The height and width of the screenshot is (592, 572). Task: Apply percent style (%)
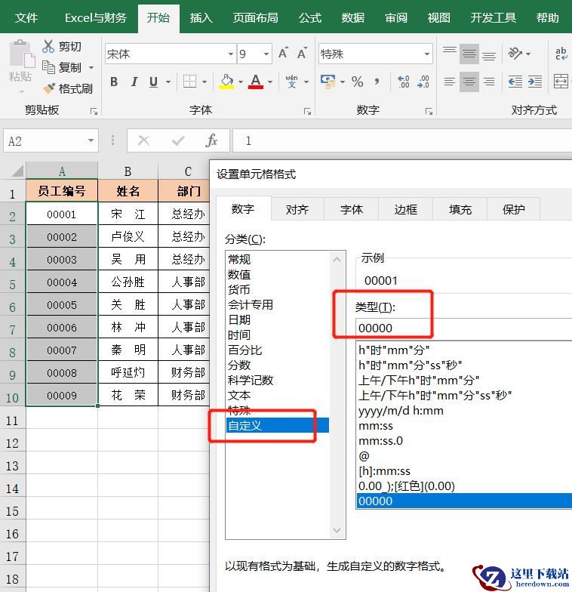[x=358, y=82]
